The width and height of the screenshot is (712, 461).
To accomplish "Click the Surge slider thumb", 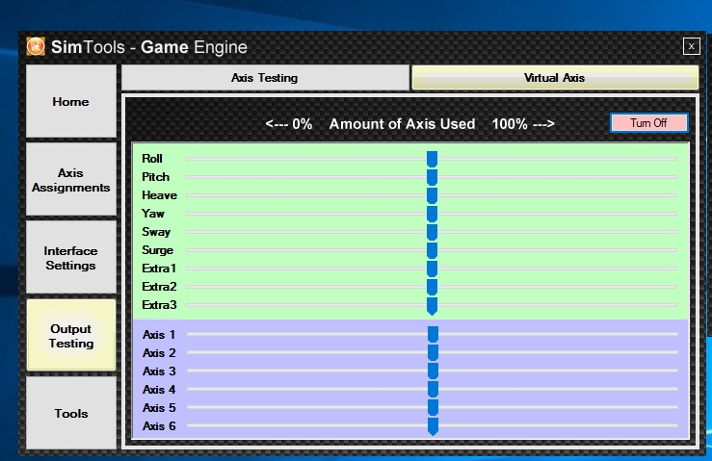I will (x=432, y=251).
